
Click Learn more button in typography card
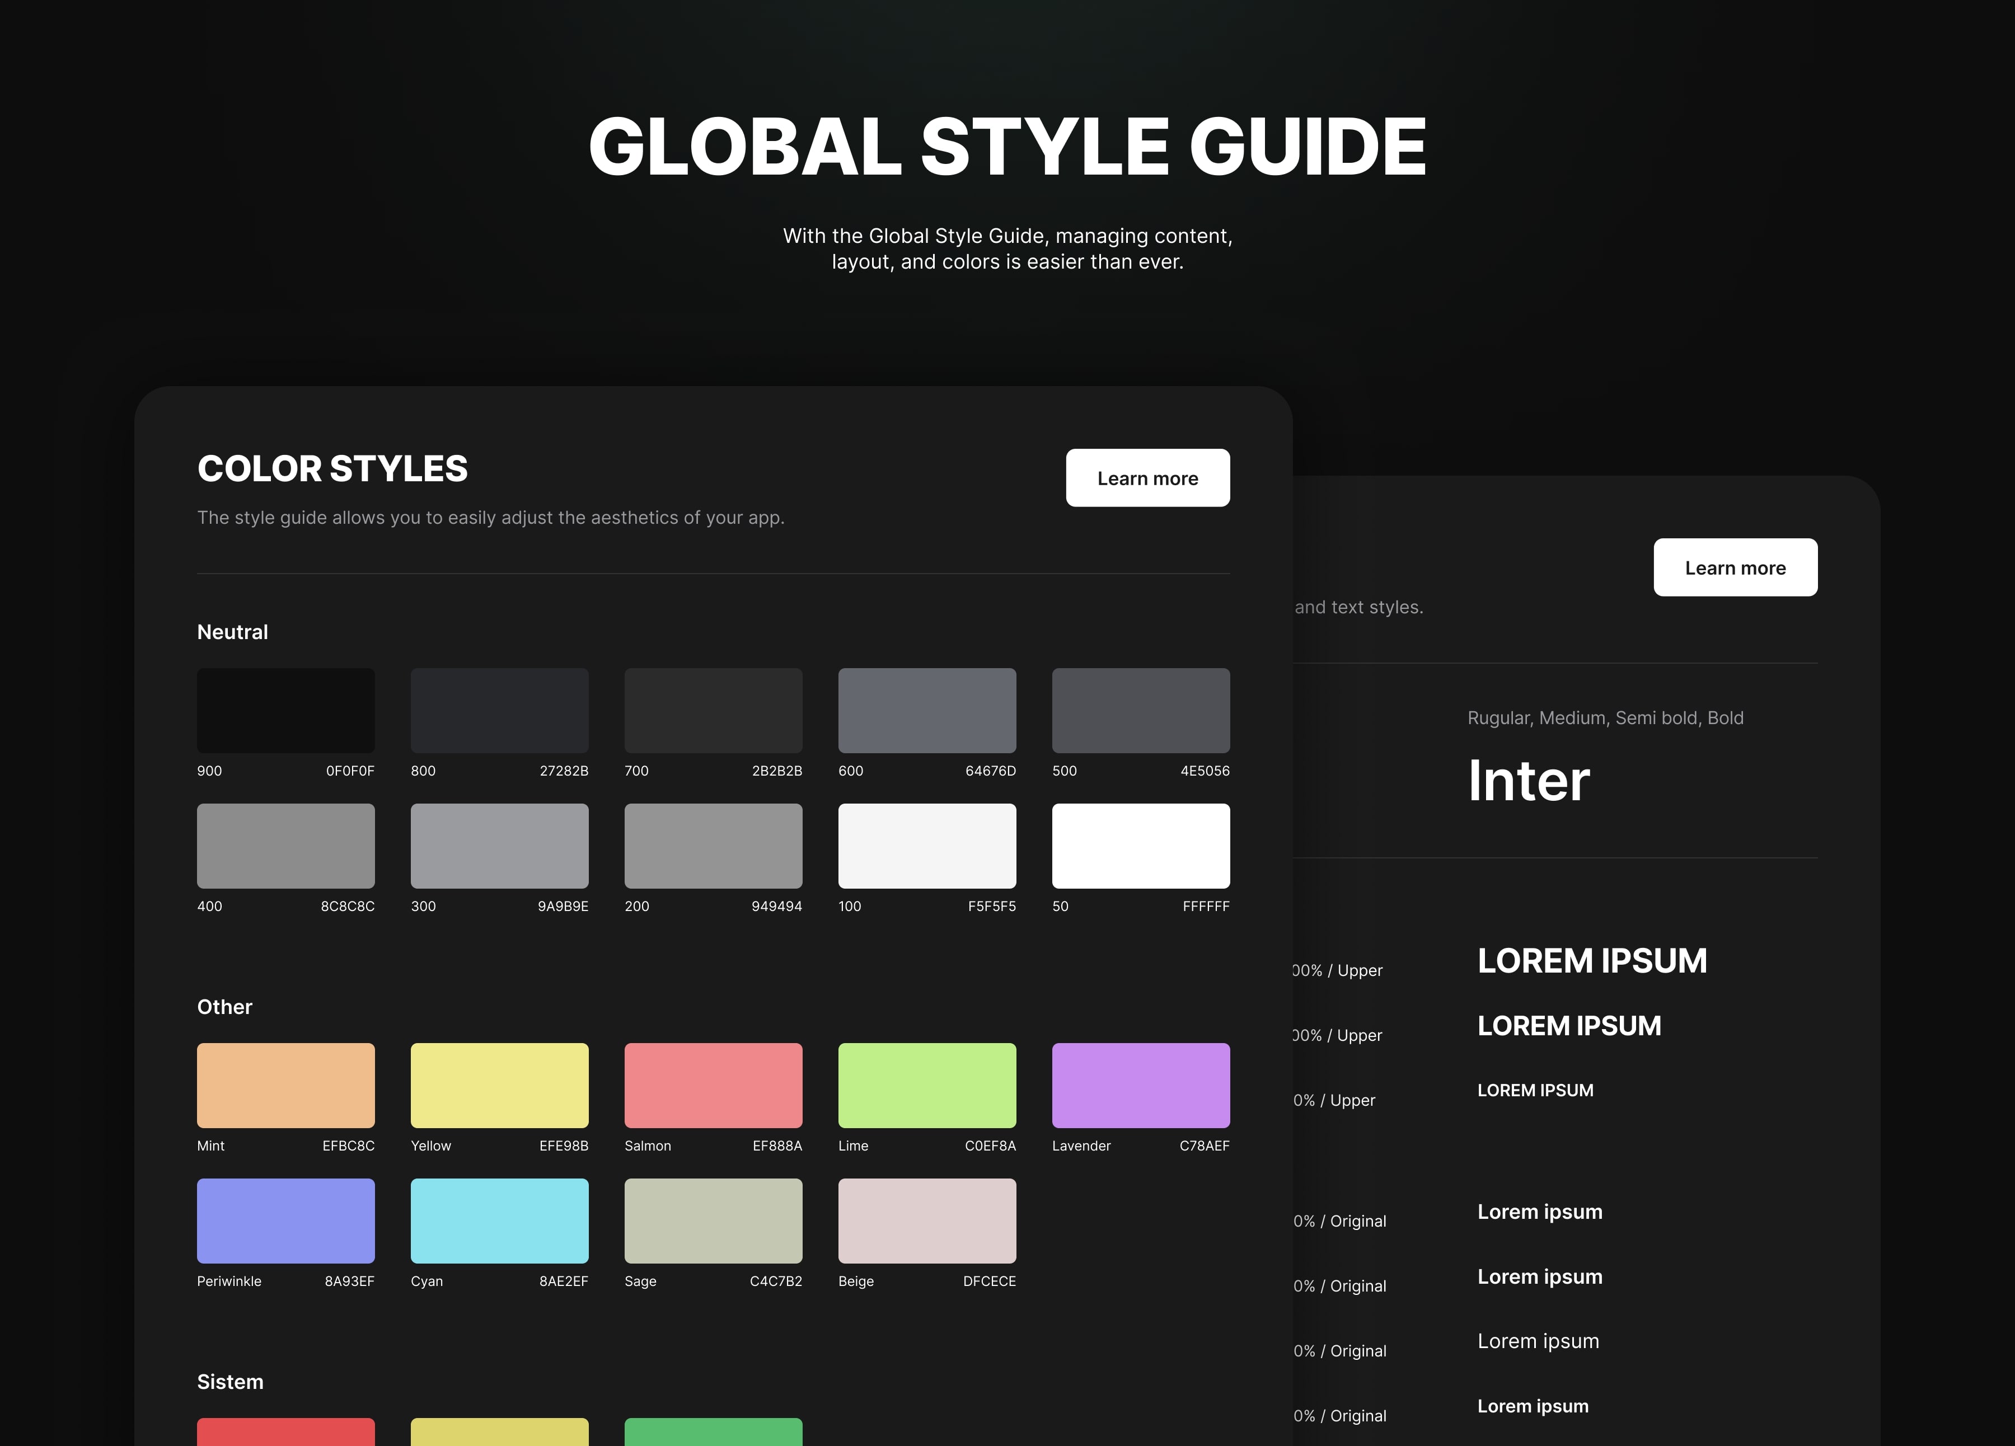pos(1734,567)
